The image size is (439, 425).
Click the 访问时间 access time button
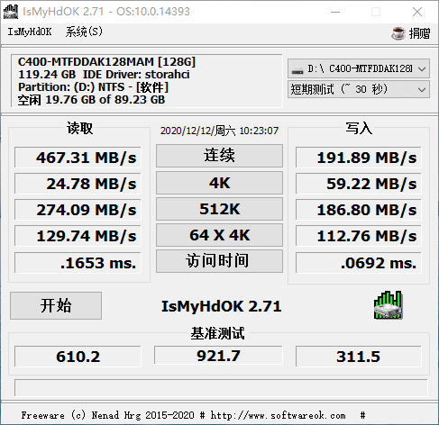(x=219, y=261)
